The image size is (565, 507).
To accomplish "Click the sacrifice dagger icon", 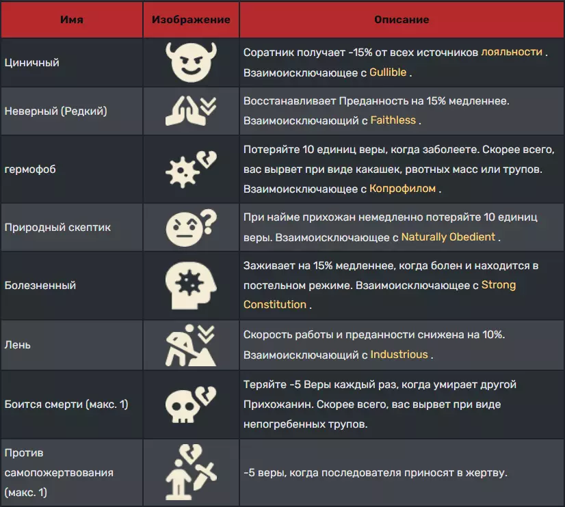I will (x=190, y=472).
